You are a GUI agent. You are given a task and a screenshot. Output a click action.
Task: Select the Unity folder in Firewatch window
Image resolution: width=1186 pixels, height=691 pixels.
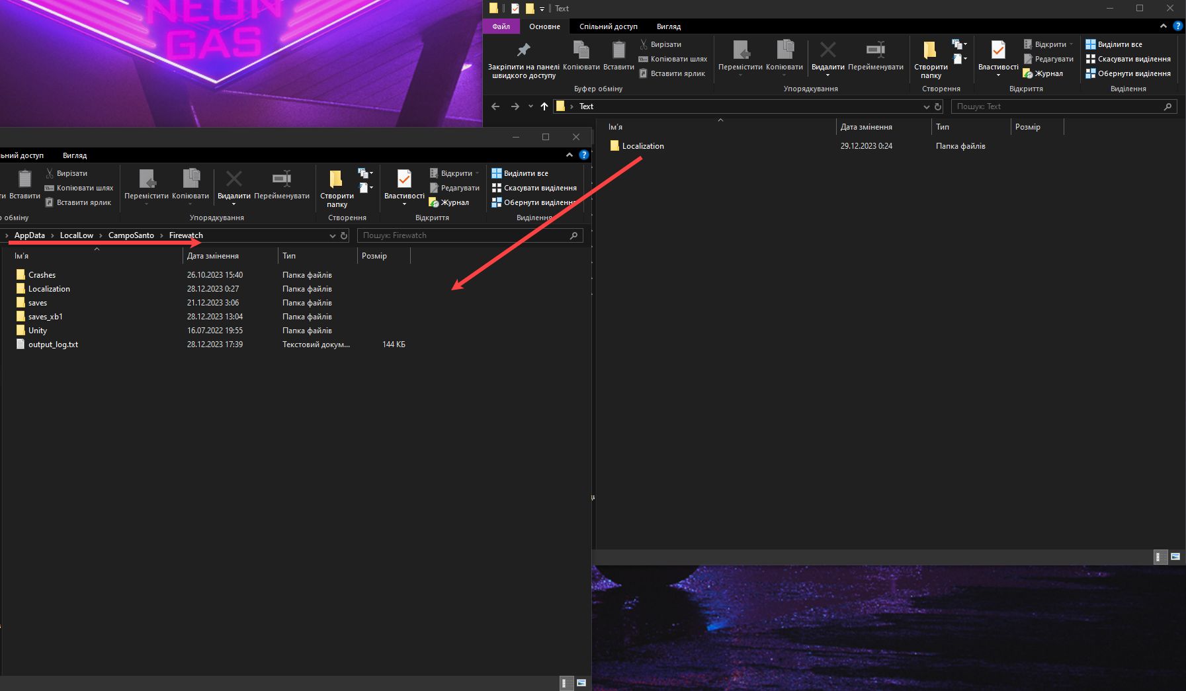32,331
